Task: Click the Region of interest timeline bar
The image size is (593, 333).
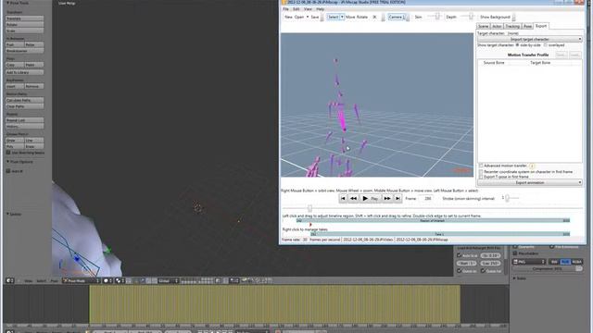Action: (433, 220)
